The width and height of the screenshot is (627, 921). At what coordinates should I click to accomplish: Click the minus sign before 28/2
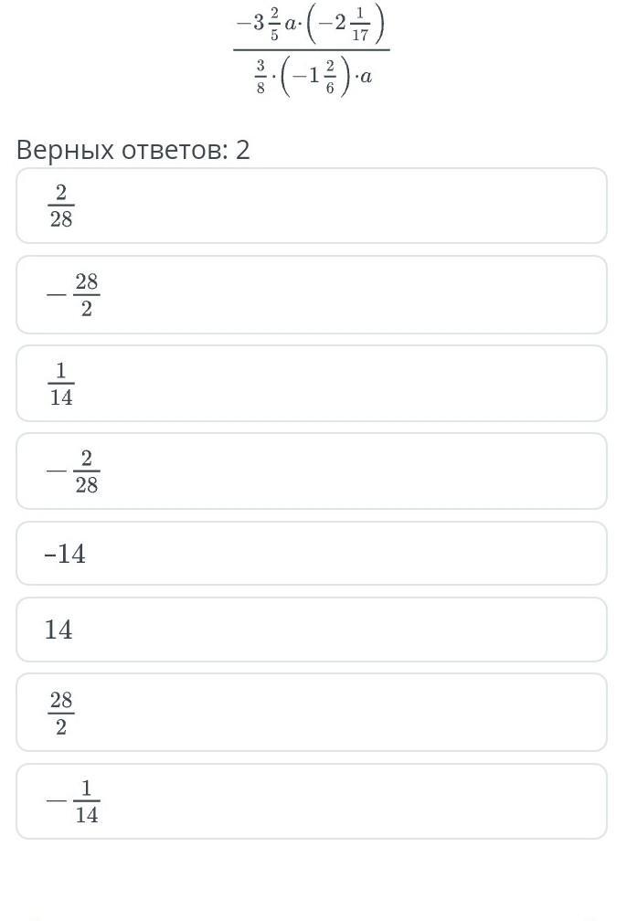point(57,296)
